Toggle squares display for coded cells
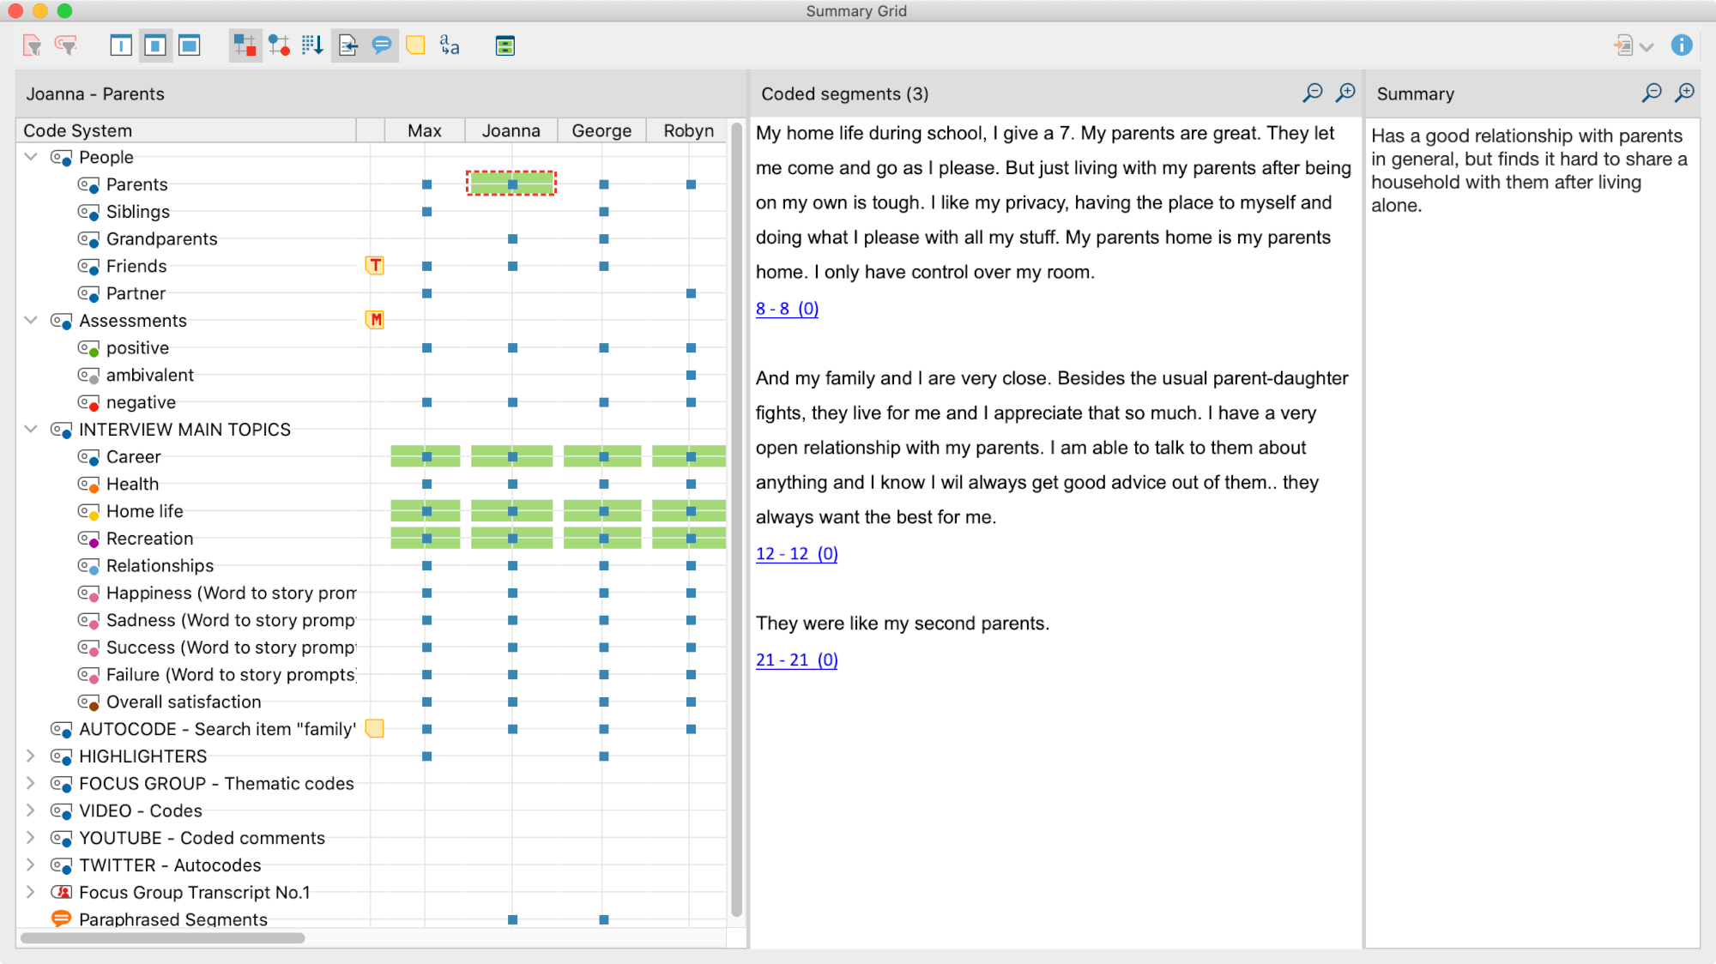Screen dimensions: 1716x964 tap(245, 45)
